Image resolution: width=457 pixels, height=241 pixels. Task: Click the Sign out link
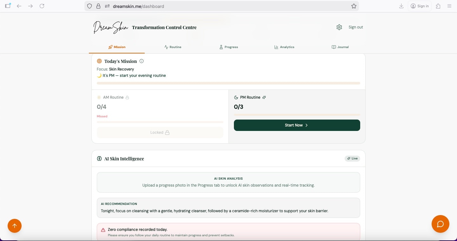pos(355,27)
